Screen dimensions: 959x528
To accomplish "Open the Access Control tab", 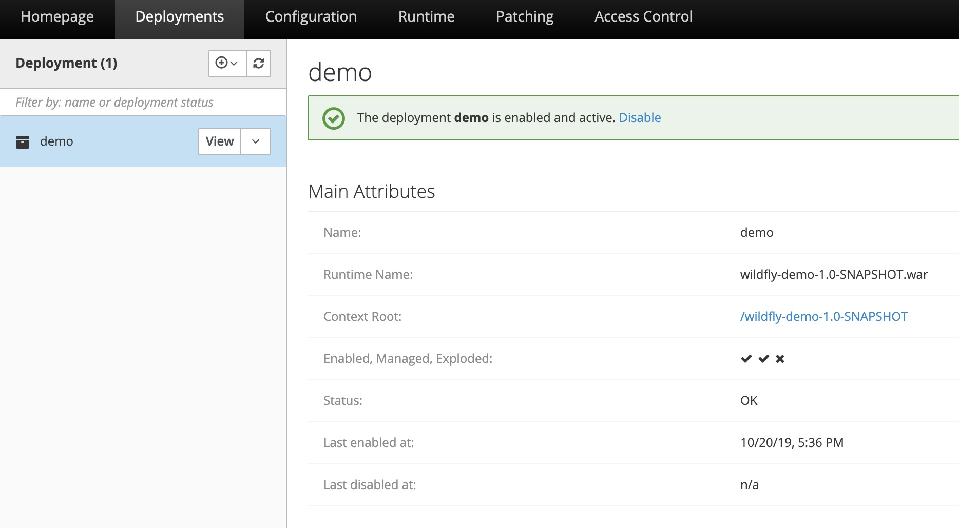I will [x=643, y=17].
